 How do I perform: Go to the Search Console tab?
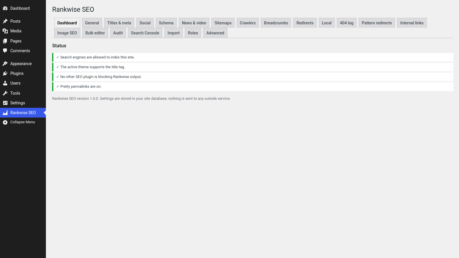coord(145,33)
